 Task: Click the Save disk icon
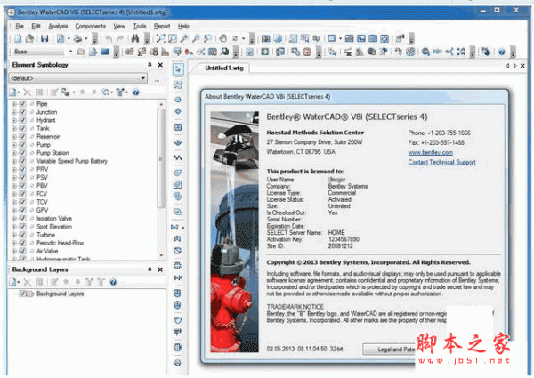tap(44, 38)
